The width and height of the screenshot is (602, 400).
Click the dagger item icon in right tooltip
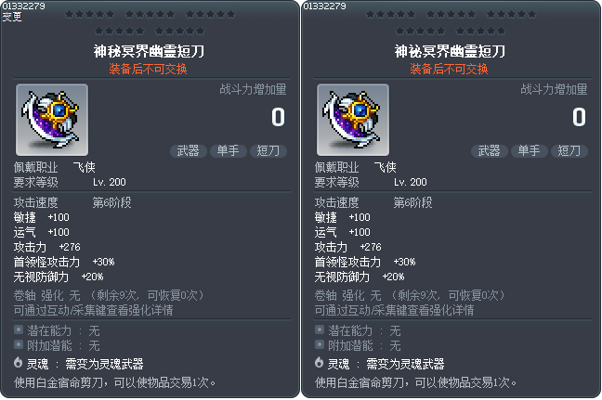(x=353, y=120)
